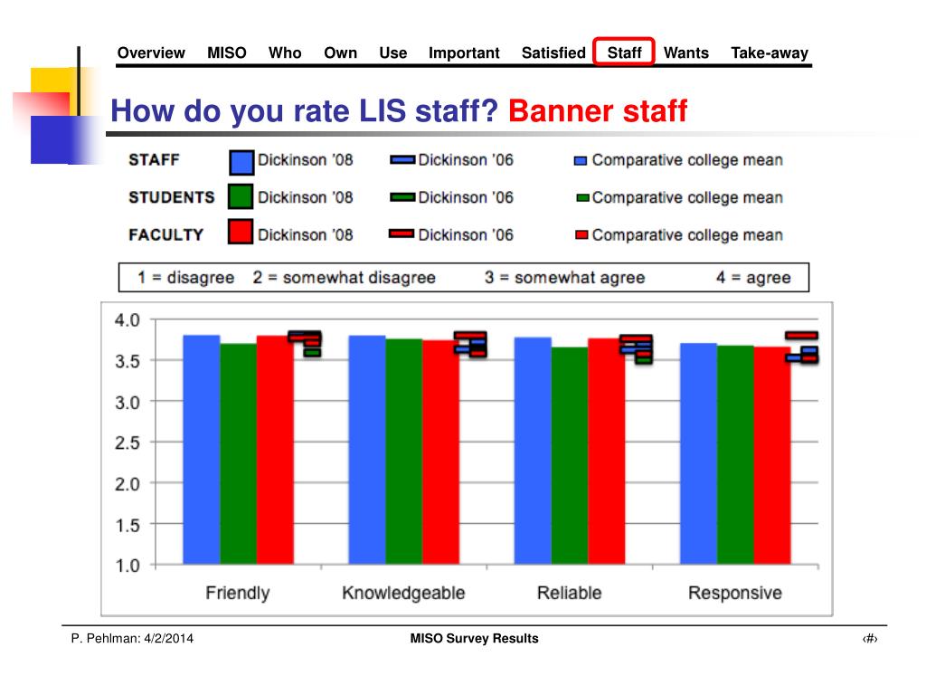The image size is (926, 695).
Task: Select the blue Reliable staff bar
Action: point(533,451)
